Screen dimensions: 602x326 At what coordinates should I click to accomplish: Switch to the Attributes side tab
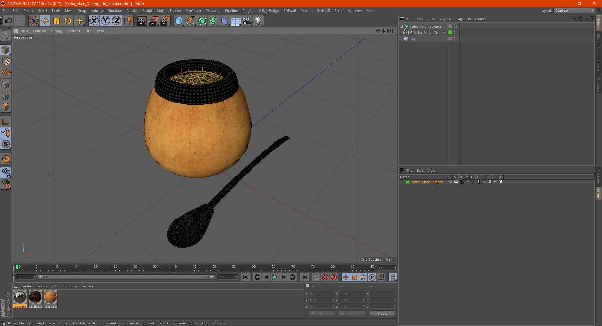(598, 177)
